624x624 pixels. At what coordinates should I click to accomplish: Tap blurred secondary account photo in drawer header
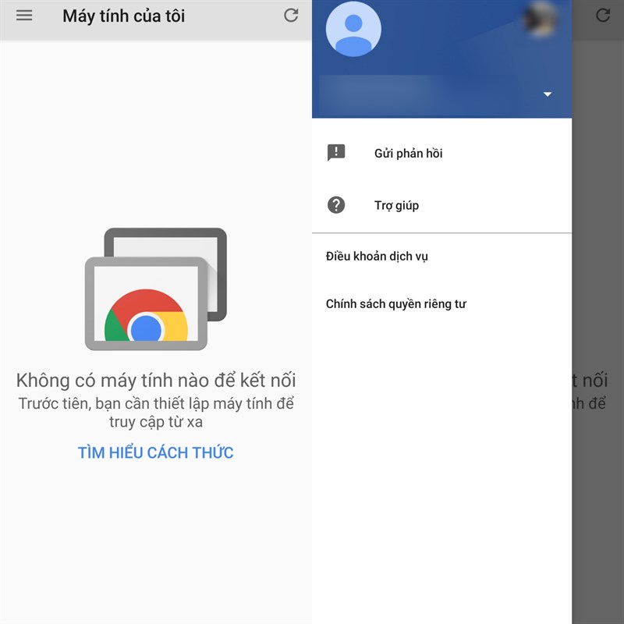540,19
